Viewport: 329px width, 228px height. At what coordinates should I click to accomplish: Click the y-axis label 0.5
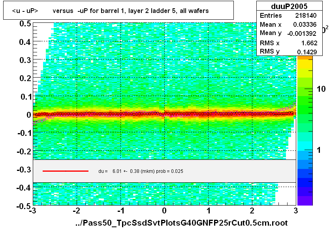click(25, 24)
